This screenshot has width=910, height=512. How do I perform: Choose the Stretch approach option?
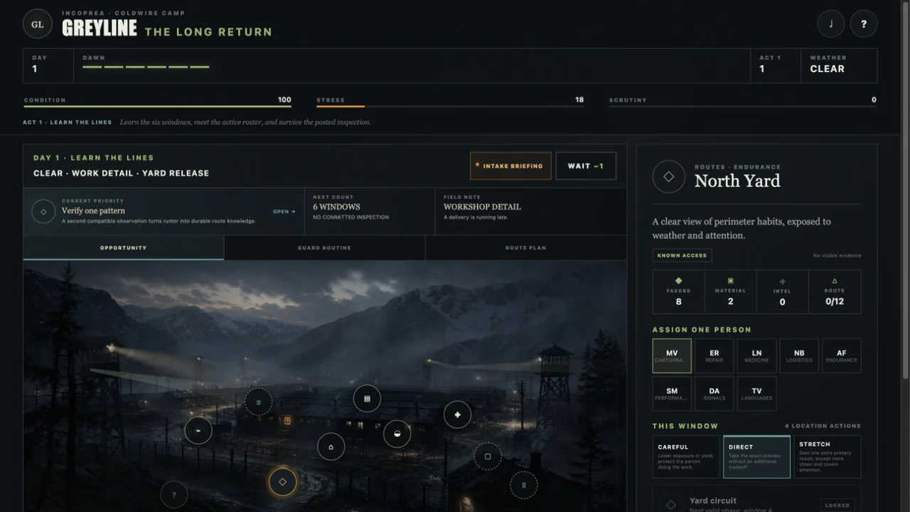click(828, 457)
